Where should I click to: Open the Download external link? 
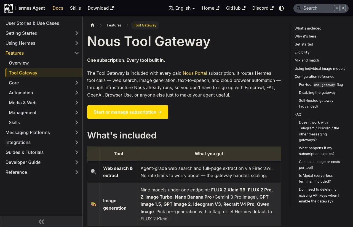[101, 8]
